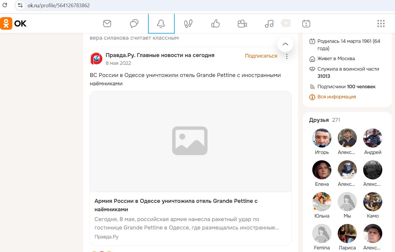Open the Messages envelope icon

(107, 23)
